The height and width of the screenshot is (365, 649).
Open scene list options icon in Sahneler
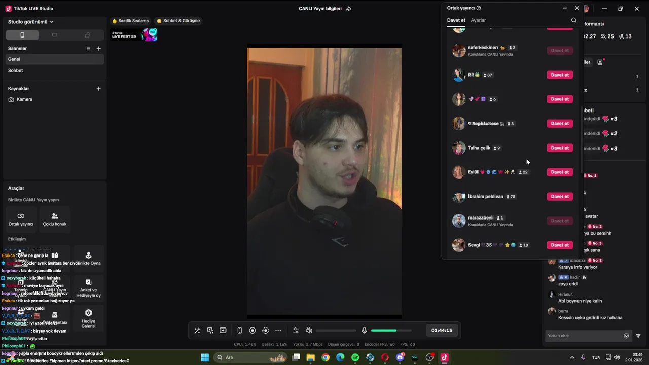(88, 48)
